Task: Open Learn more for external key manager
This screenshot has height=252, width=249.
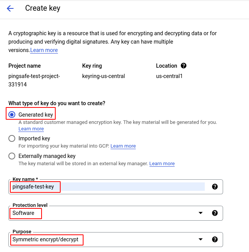Action: (x=162, y=164)
